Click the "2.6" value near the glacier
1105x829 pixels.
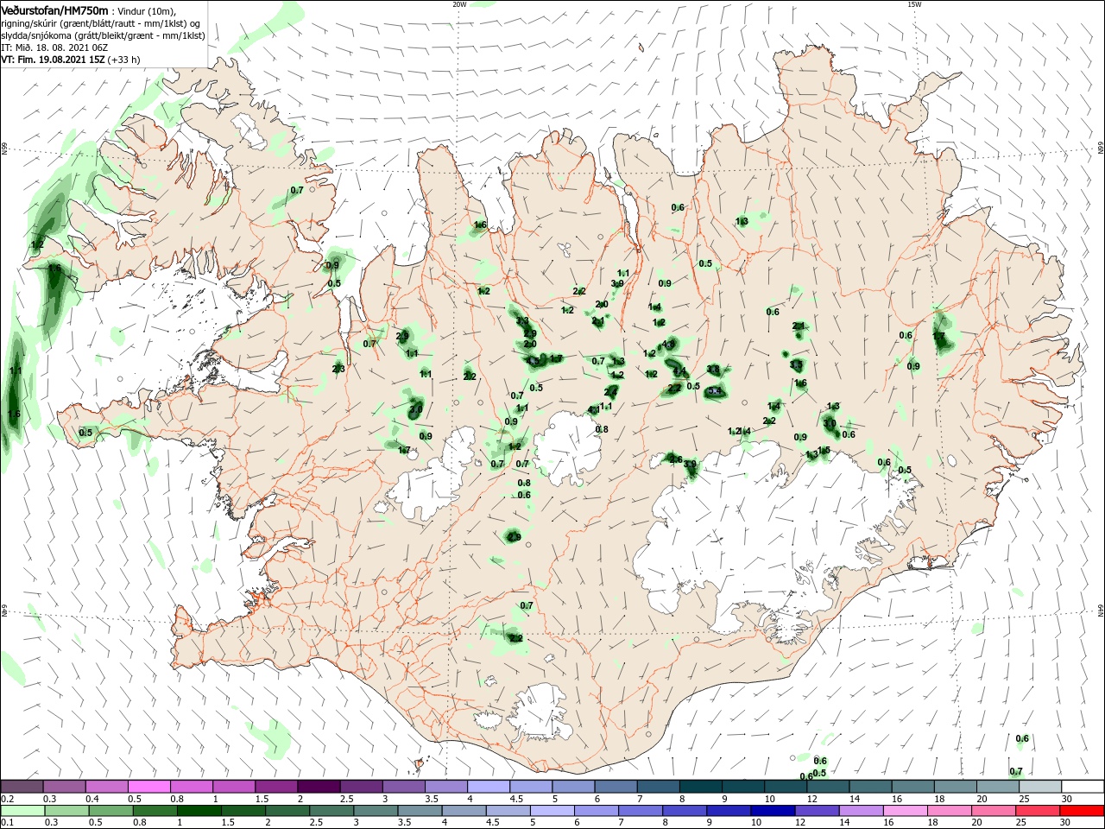click(676, 459)
